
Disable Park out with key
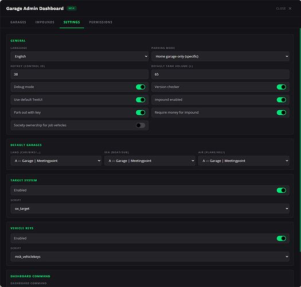click(140, 113)
